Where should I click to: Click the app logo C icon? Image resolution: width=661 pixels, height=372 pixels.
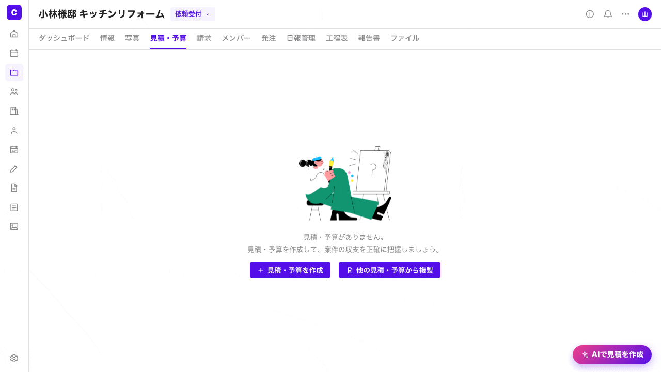[x=14, y=12]
